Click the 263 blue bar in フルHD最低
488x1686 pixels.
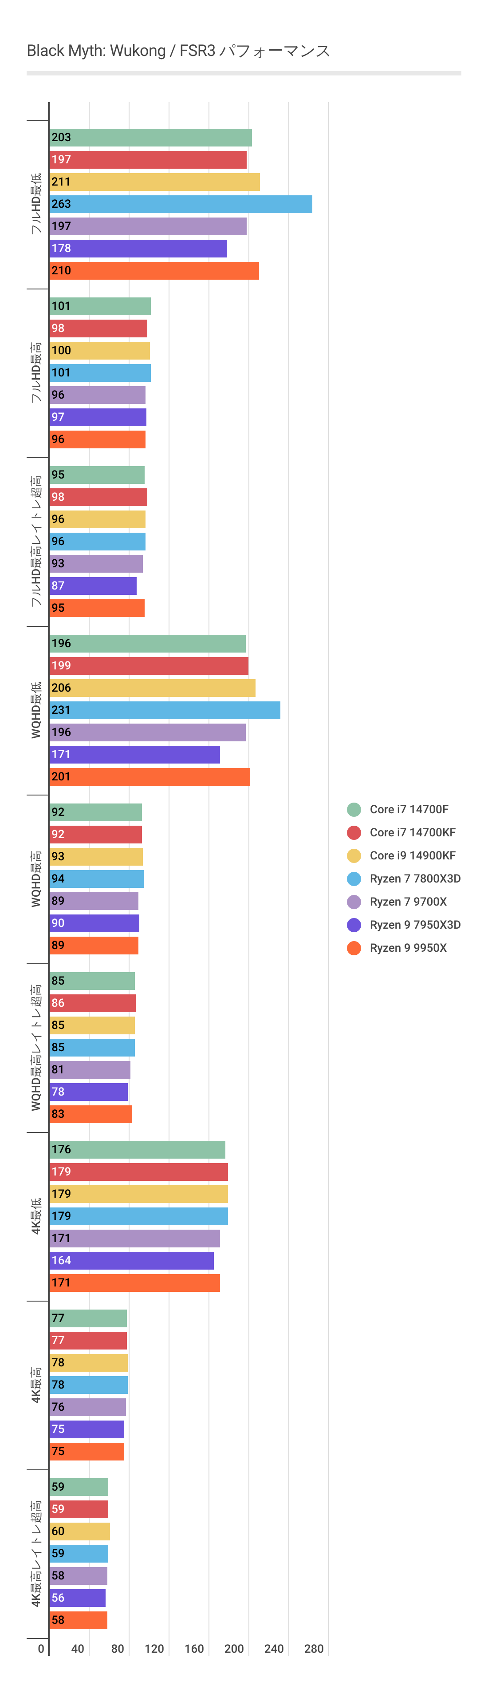pyautogui.click(x=181, y=204)
